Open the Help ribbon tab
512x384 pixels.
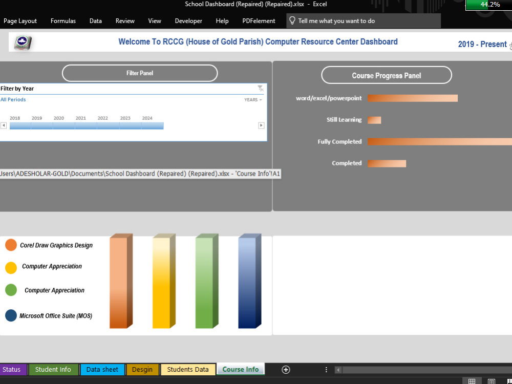(x=222, y=21)
